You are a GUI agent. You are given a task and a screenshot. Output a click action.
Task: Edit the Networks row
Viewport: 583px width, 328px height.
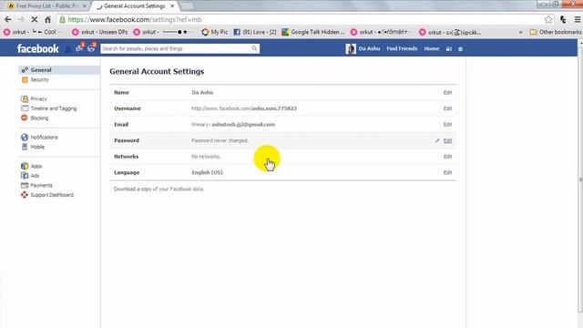pos(447,157)
